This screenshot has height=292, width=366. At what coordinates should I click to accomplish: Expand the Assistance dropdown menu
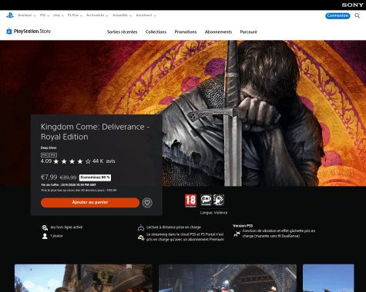tap(146, 15)
